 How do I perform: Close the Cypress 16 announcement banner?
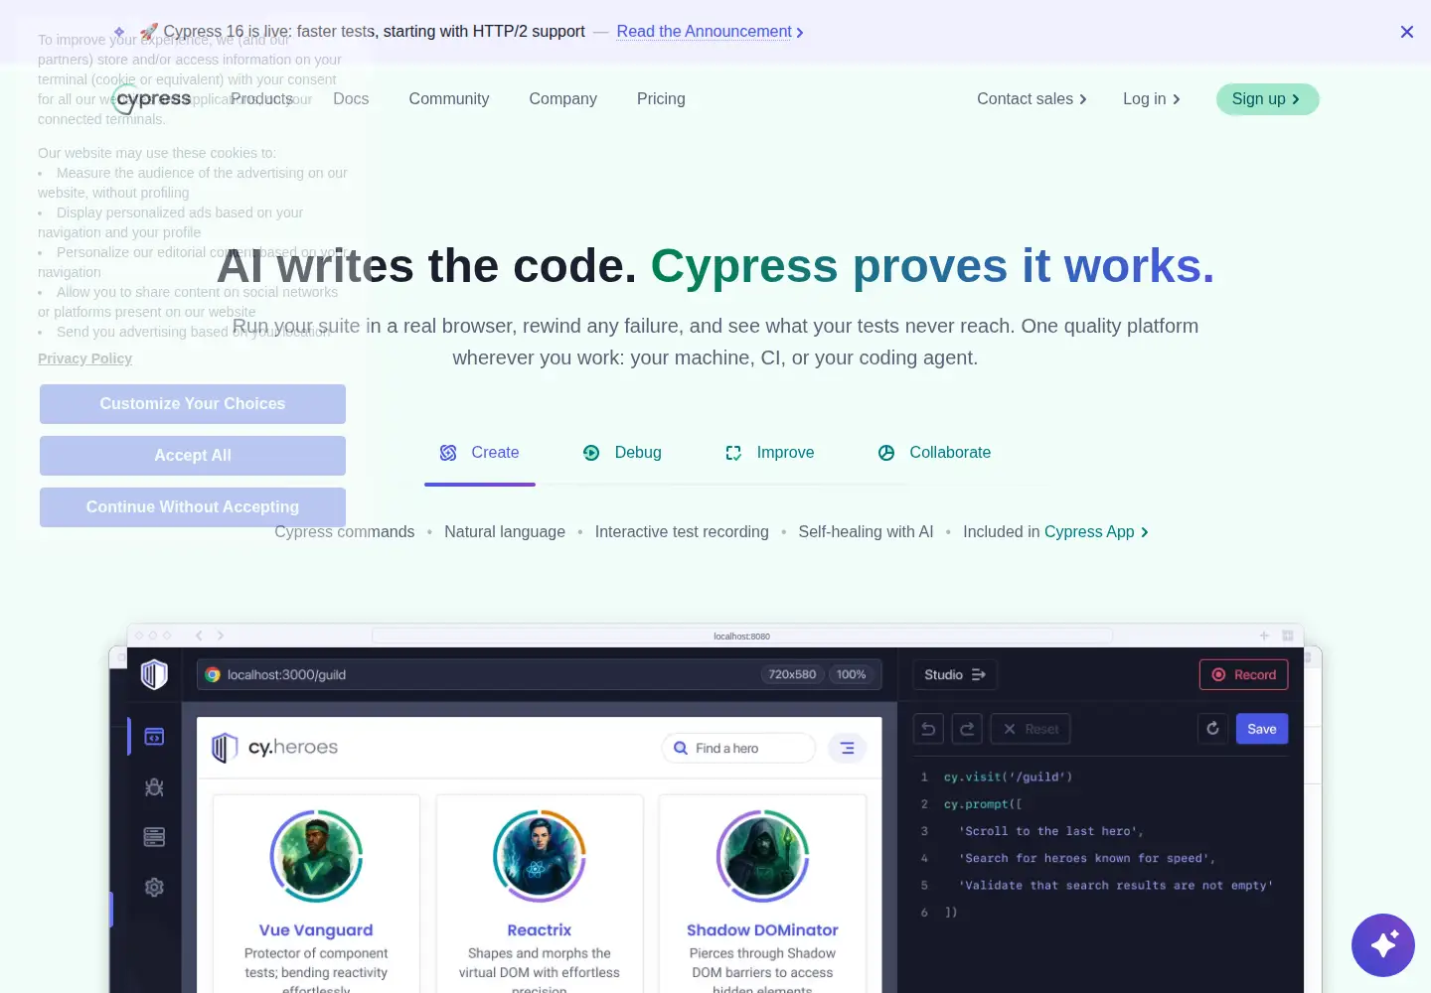[x=1406, y=32]
